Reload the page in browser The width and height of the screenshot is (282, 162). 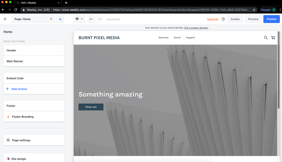(16, 10)
